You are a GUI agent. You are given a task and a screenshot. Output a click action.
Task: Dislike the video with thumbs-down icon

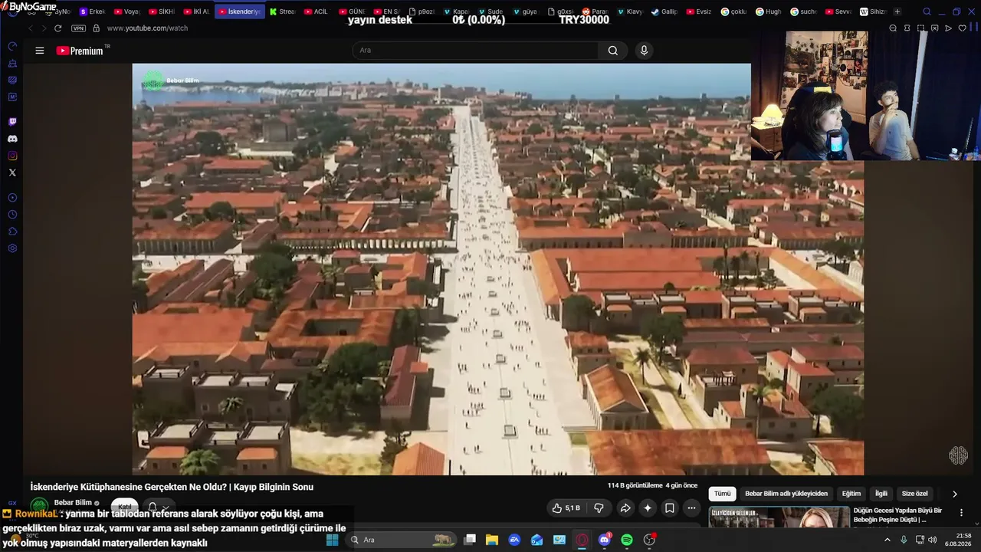599,508
